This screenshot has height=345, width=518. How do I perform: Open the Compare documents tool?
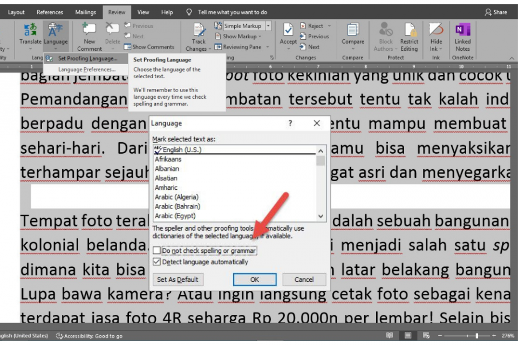pyautogui.click(x=353, y=36)
